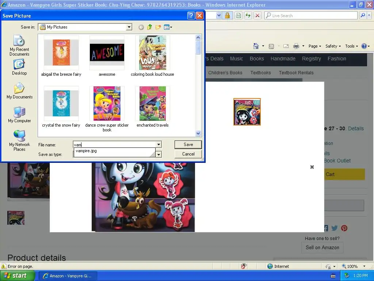Click the Live Search magnifier button

tap(363, 15)
